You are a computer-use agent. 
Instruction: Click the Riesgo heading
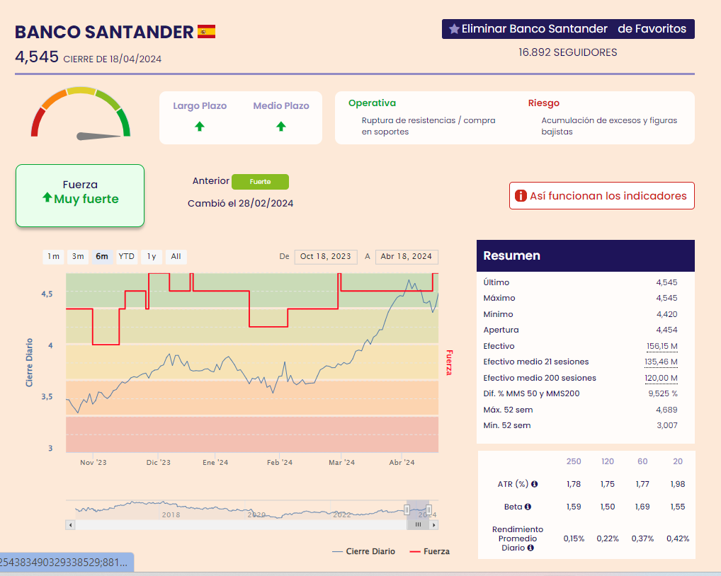click(x=543, y=103)
